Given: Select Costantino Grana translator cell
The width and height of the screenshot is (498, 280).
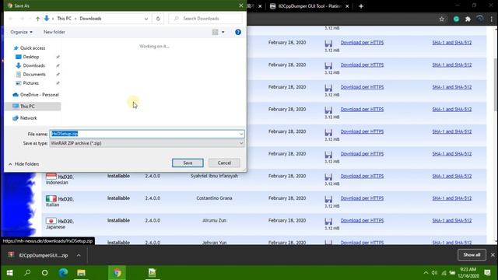Looking at the screenshot, I should tap(214, 198).
